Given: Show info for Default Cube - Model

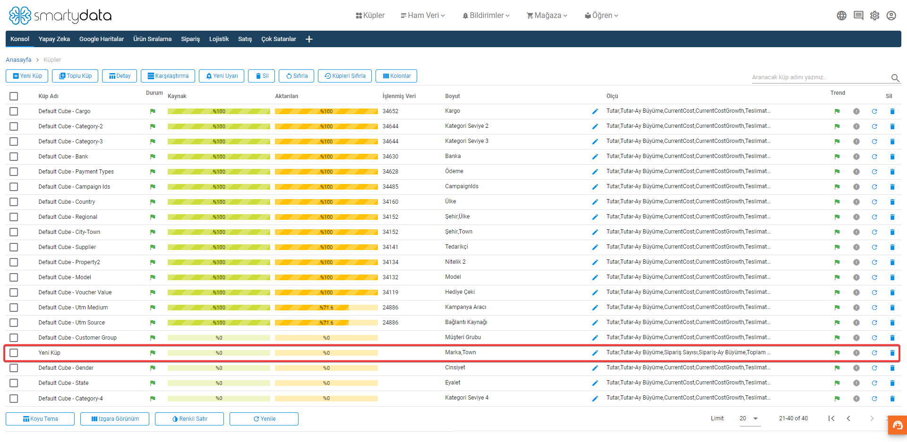Looking at the screenshot, I should click(x=856, y=277).
